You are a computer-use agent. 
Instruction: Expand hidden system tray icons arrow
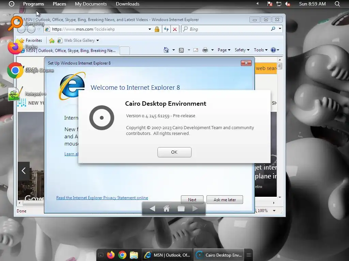258,3
